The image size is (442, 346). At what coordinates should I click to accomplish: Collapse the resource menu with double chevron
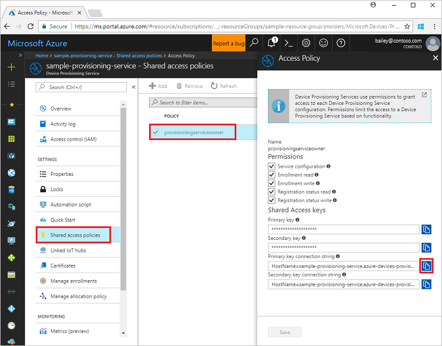tap(134, 87)
